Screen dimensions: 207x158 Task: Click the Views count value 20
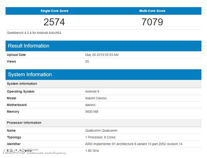pos(87,61)
